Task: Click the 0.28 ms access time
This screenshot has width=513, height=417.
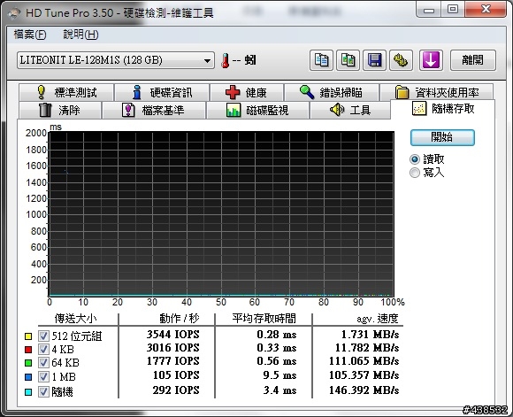Action: click(x=277, y=335)
